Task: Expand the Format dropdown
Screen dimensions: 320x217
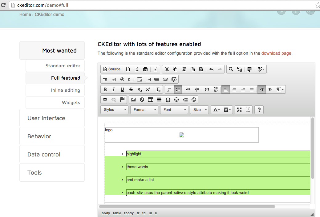Action: coord(144,110)
